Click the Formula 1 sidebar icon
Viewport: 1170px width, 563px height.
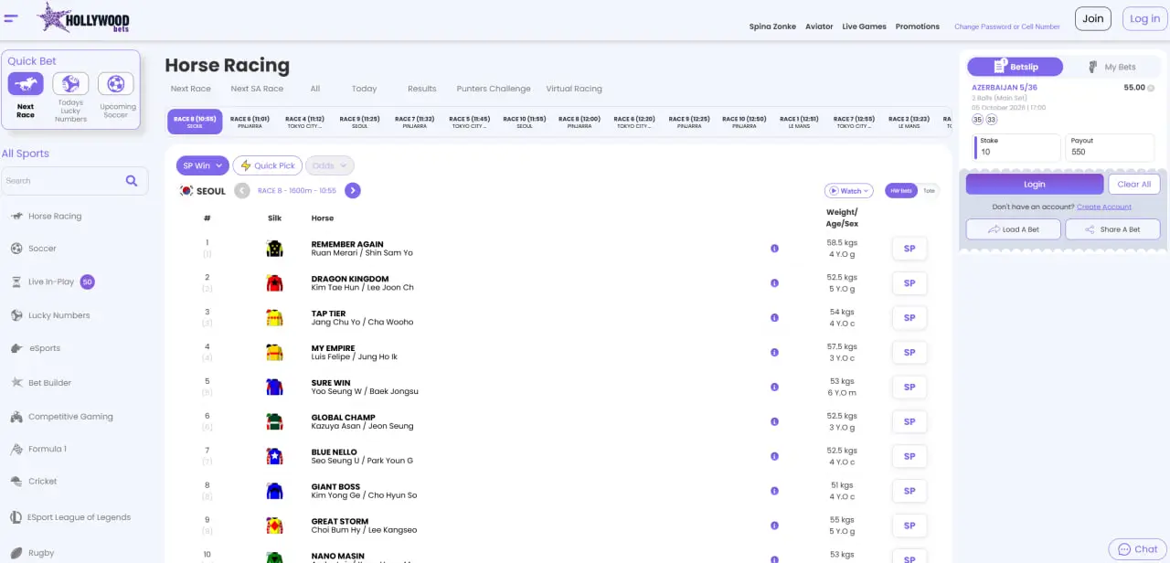16,450
